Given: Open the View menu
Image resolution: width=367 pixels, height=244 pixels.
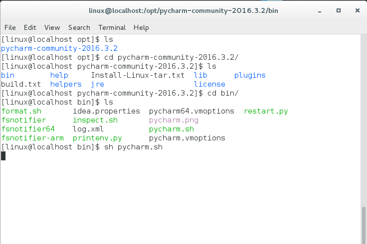Looking at the screenshot, I should click(52, 27).
